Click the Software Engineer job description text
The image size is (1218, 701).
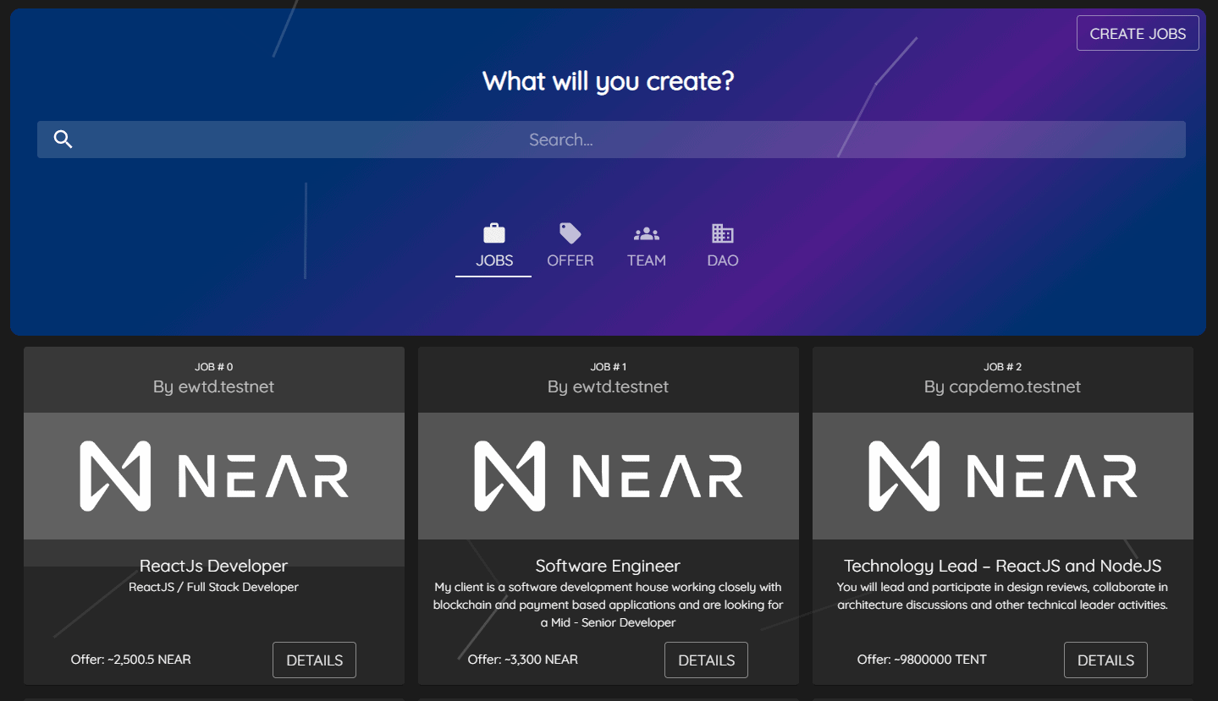coord(608,605)
